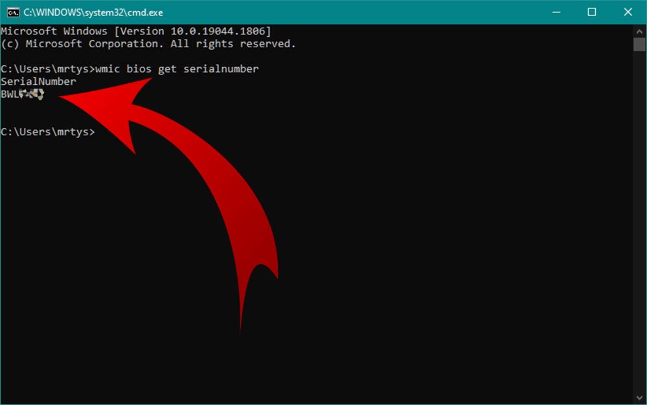This screenshot has height=405, width=647.
Task: Maximize the Command Prompt window
Action: click(592, 12)
